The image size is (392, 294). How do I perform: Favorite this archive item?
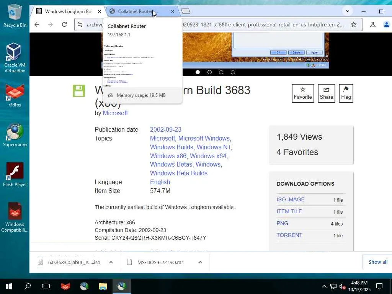click(303, 93)
